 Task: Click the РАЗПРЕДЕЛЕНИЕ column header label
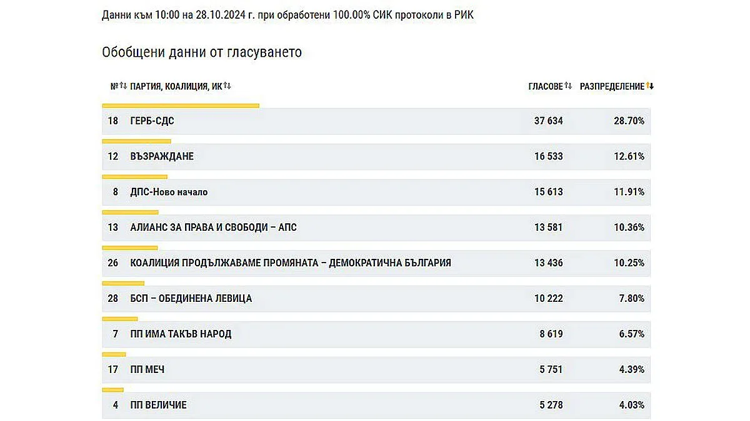[x=611, y=87]
